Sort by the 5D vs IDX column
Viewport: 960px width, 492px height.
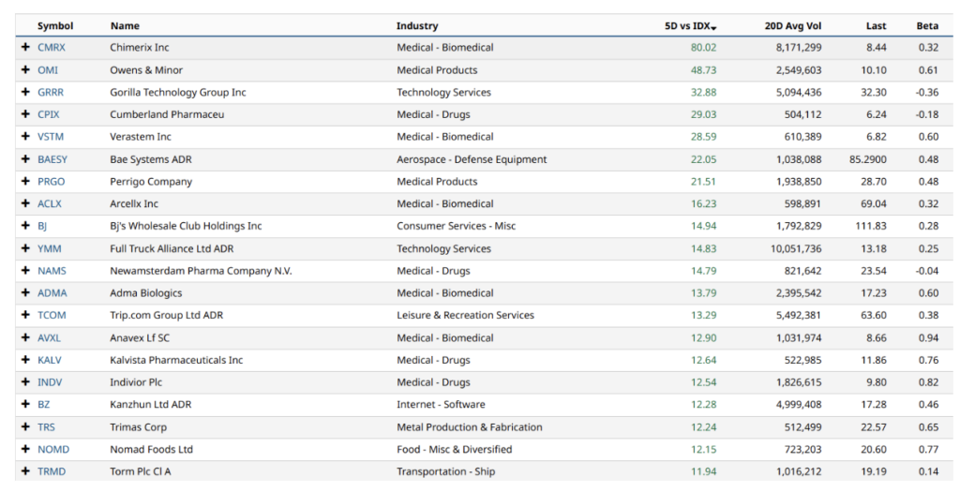click(x=690, y=25)
